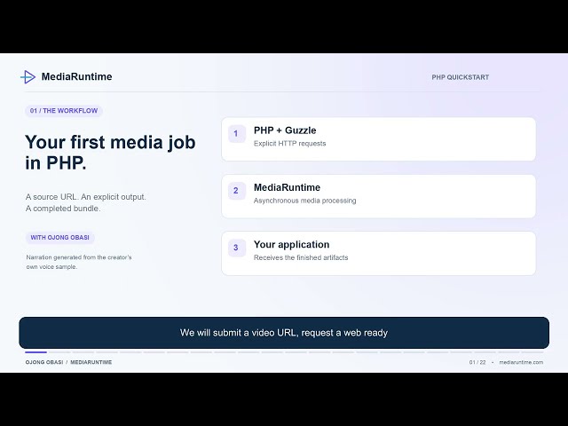Click the PHP QUICKSTART label

tap(460, 77)
